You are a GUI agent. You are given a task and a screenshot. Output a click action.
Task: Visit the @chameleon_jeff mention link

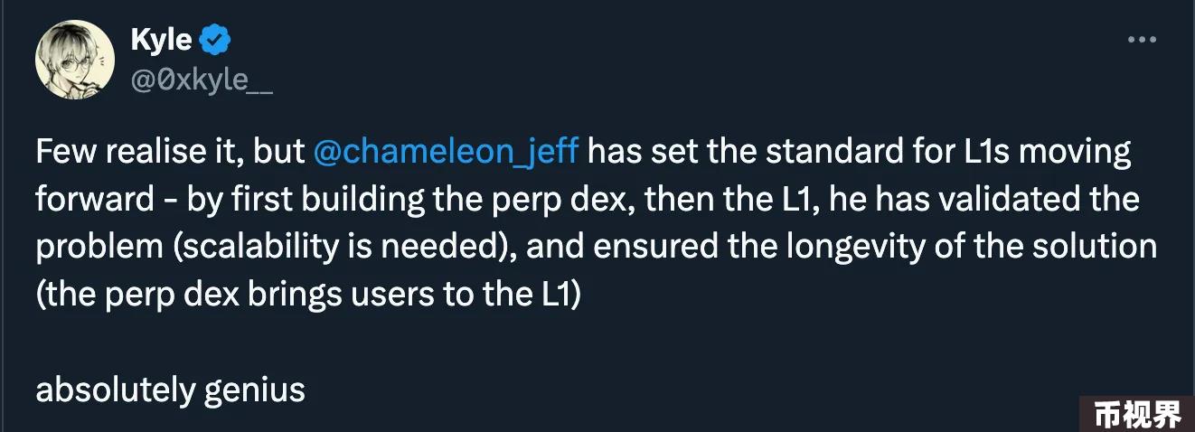(445, 152)
